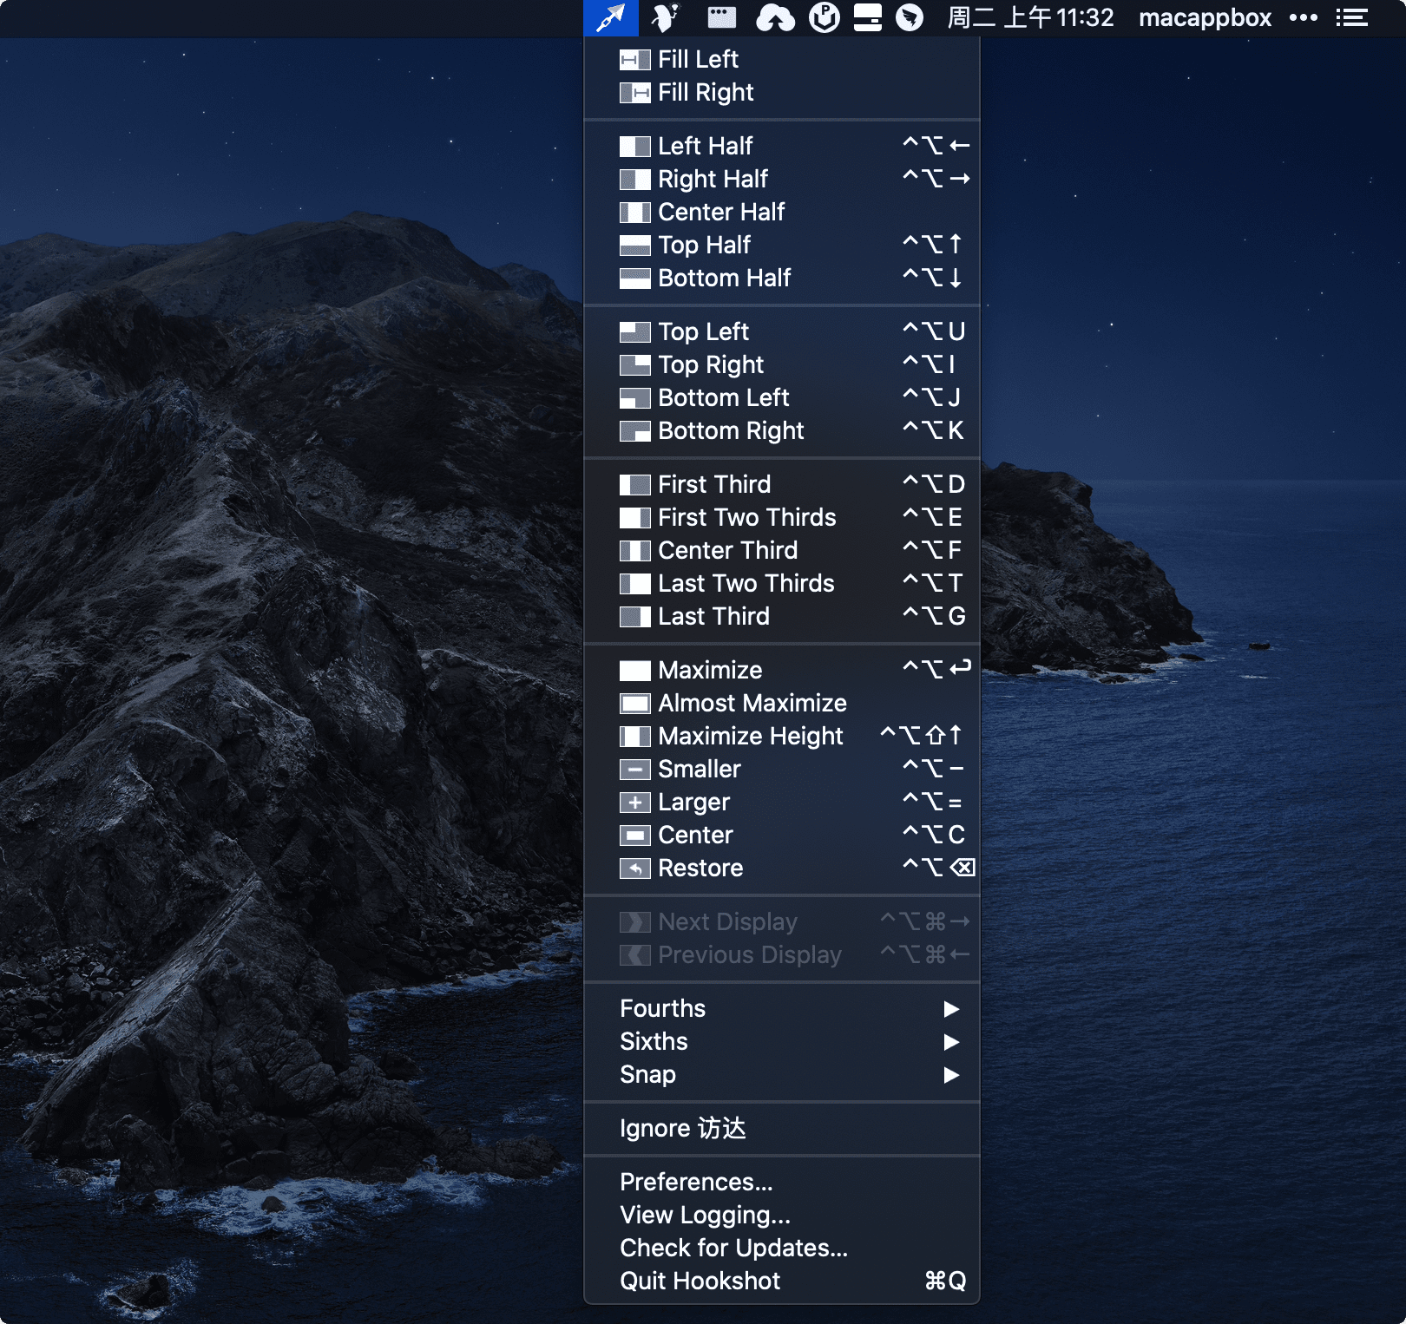Click the Almost Maximize icon
This screenshot has width=1406, height=1324.
pos(634,704)
